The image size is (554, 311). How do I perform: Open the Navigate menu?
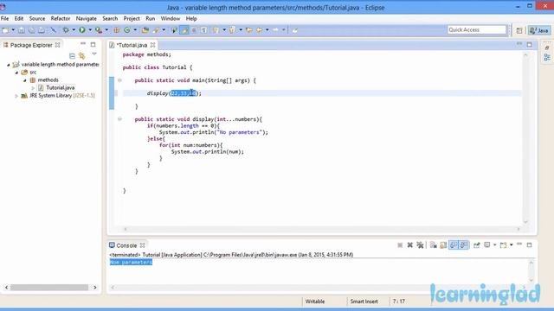pos(87,18)
